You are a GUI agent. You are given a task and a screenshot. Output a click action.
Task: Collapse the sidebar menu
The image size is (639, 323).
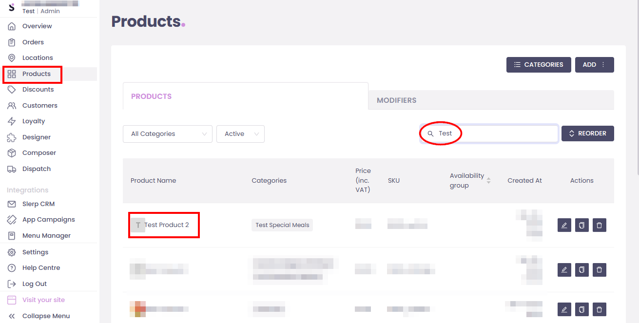(x=46, y=316)
